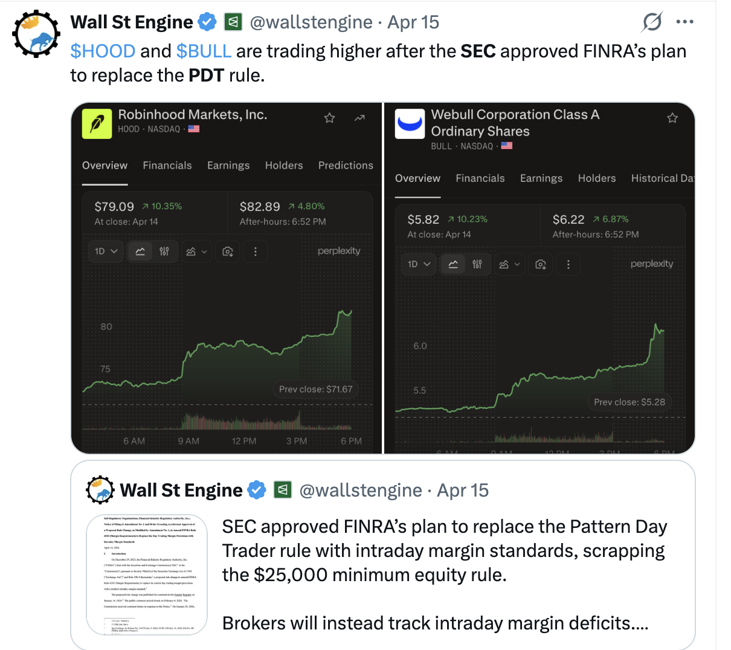Click the Wall St Engine profile avatar
Viewport: 731px width, 650px height.
coord(36,34)
